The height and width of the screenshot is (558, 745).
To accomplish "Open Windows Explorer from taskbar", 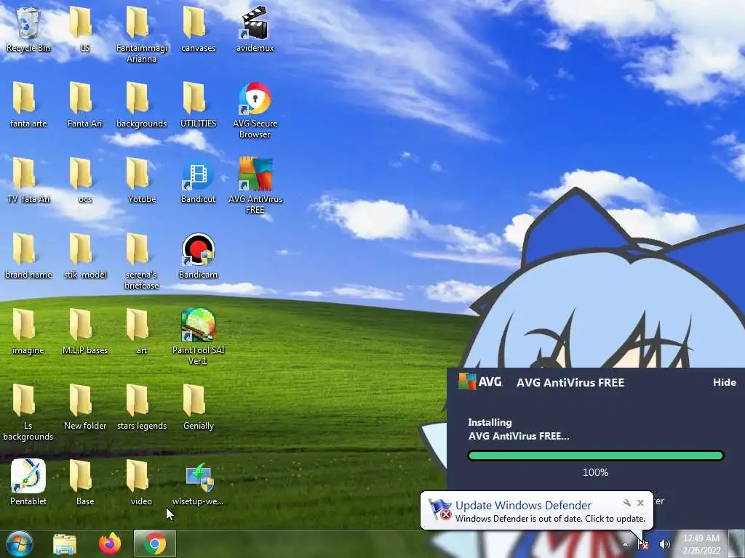I will tap(65, 544).
